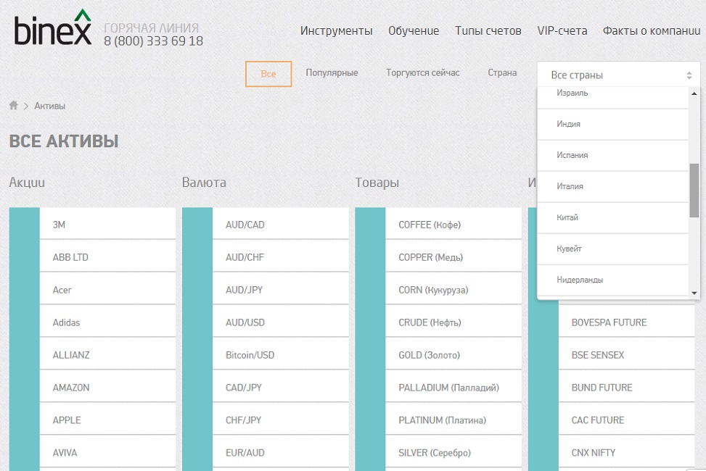This screenshot has width=706, height=471.
Task: Go to Типы счетов page
Action: click(488, 30)
